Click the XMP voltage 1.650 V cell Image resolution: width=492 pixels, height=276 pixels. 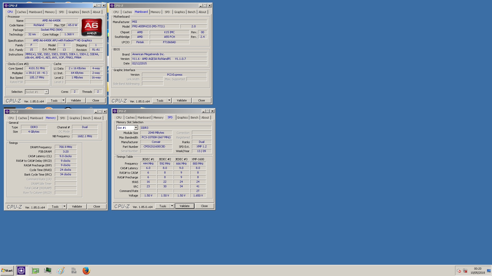198,195
